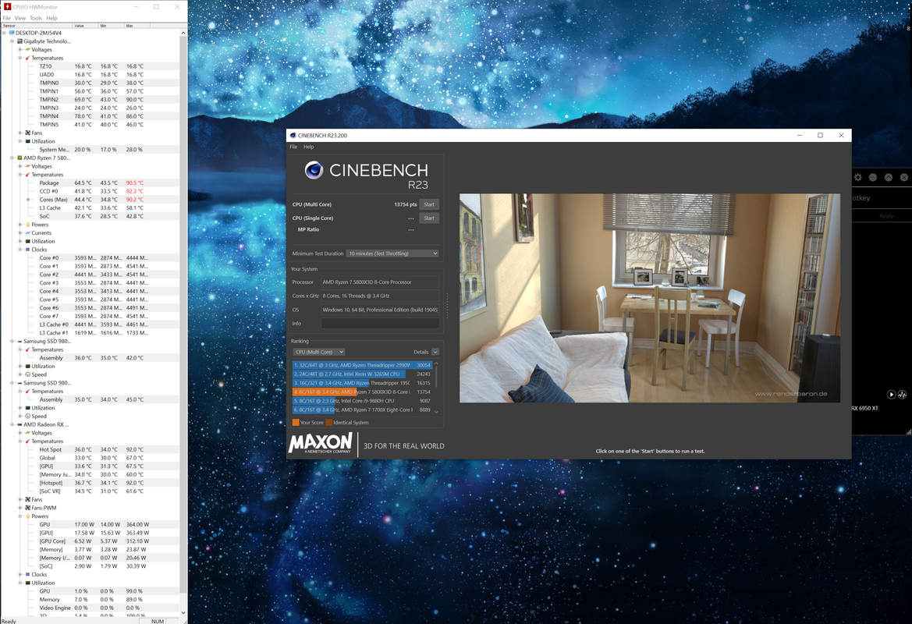The image size is (912, 624).
Task: Open the File menu in HWMonitor
Action: (x=6, y=18)
